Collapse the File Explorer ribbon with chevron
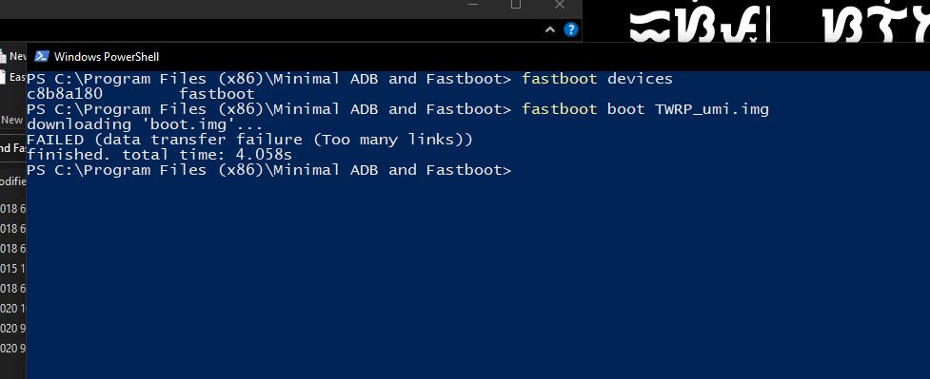Image resolution: width=930 pixels, height=379 pixels. [550, 29]
